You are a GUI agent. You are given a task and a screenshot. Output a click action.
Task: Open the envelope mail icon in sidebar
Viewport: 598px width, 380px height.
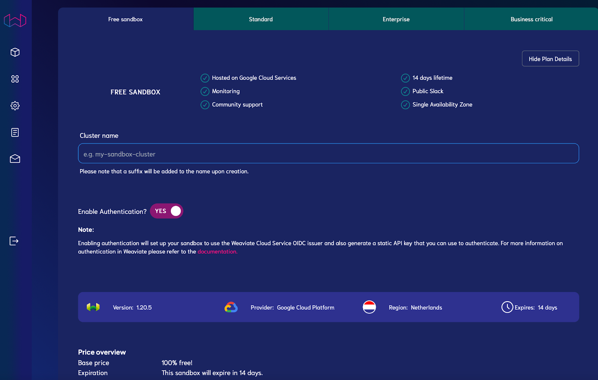tap(15, 159)
